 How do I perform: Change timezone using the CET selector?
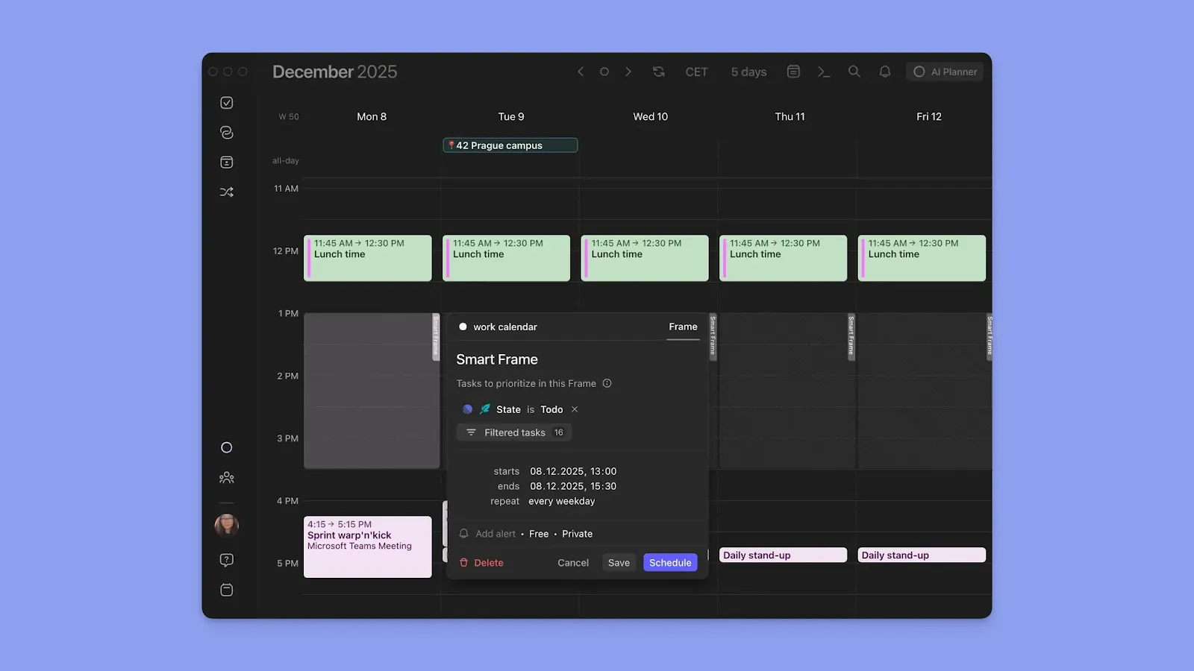tap(696, 72)
